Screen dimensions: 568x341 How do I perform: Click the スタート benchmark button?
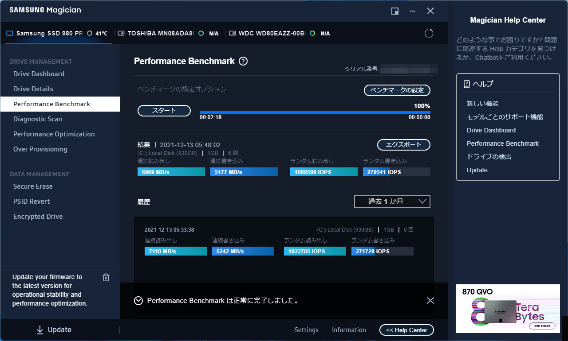(164, 111)
